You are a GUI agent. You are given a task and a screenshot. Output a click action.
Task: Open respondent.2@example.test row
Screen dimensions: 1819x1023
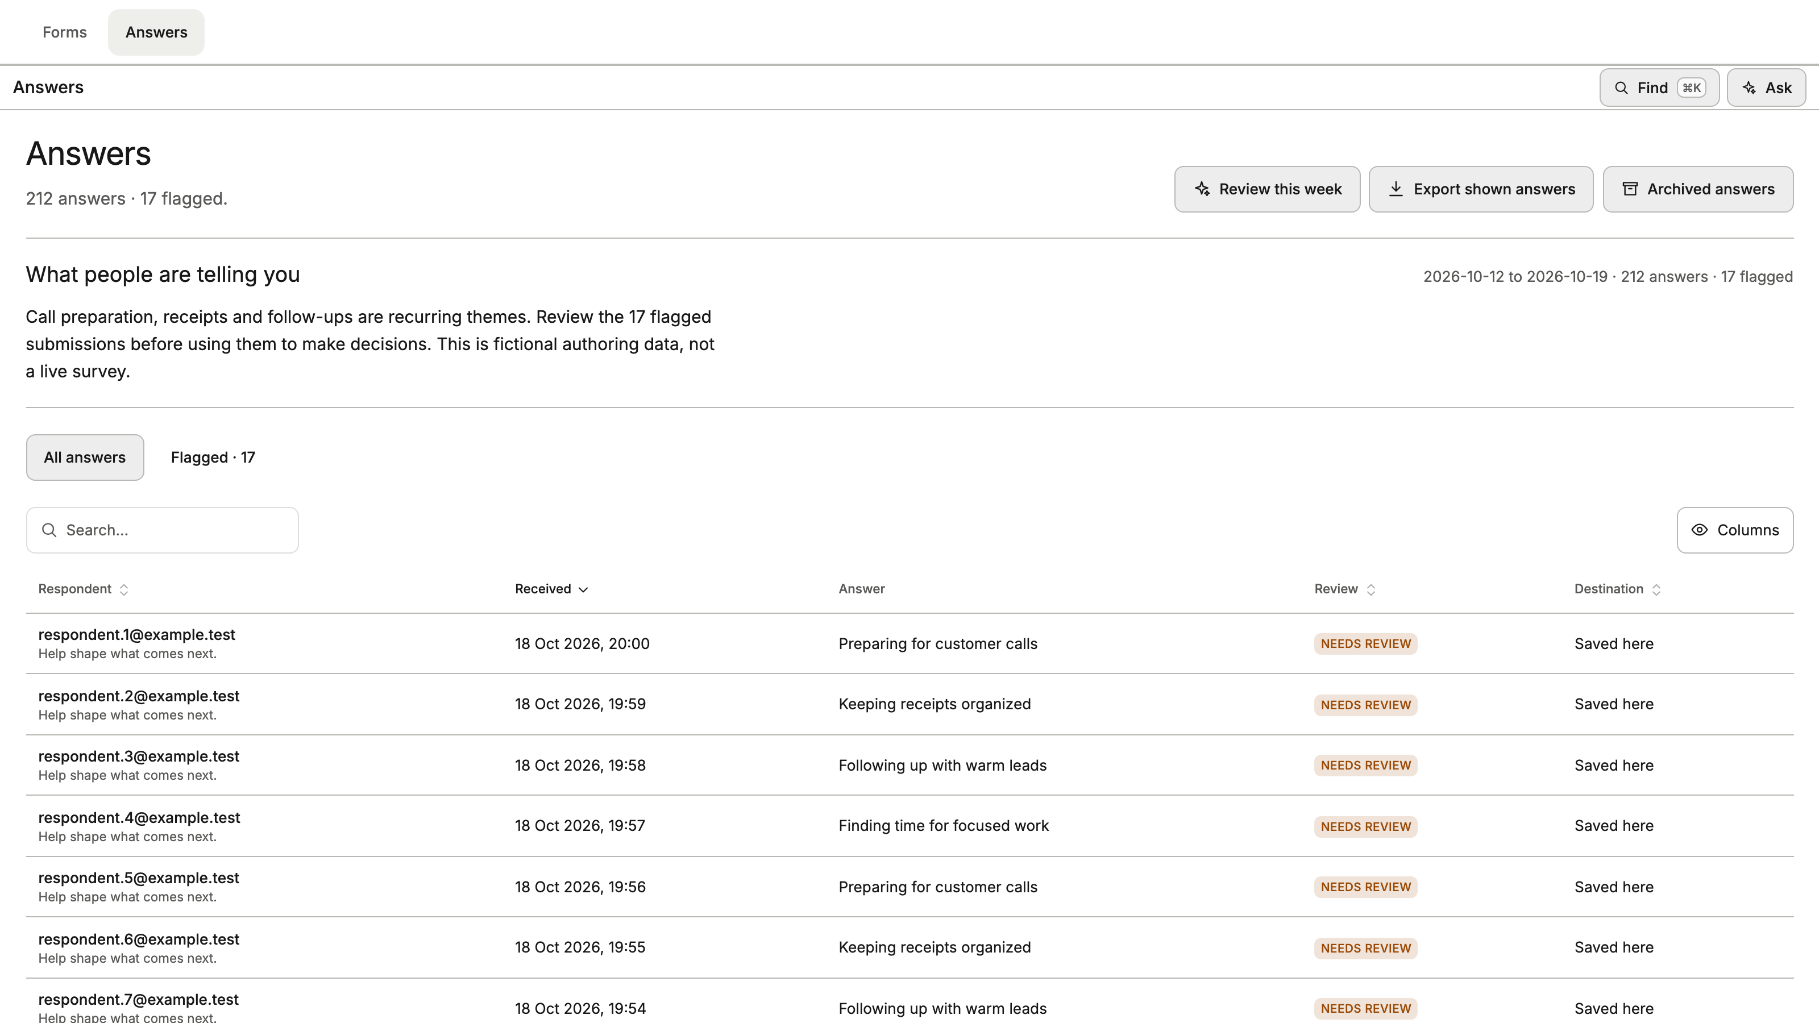910,704
